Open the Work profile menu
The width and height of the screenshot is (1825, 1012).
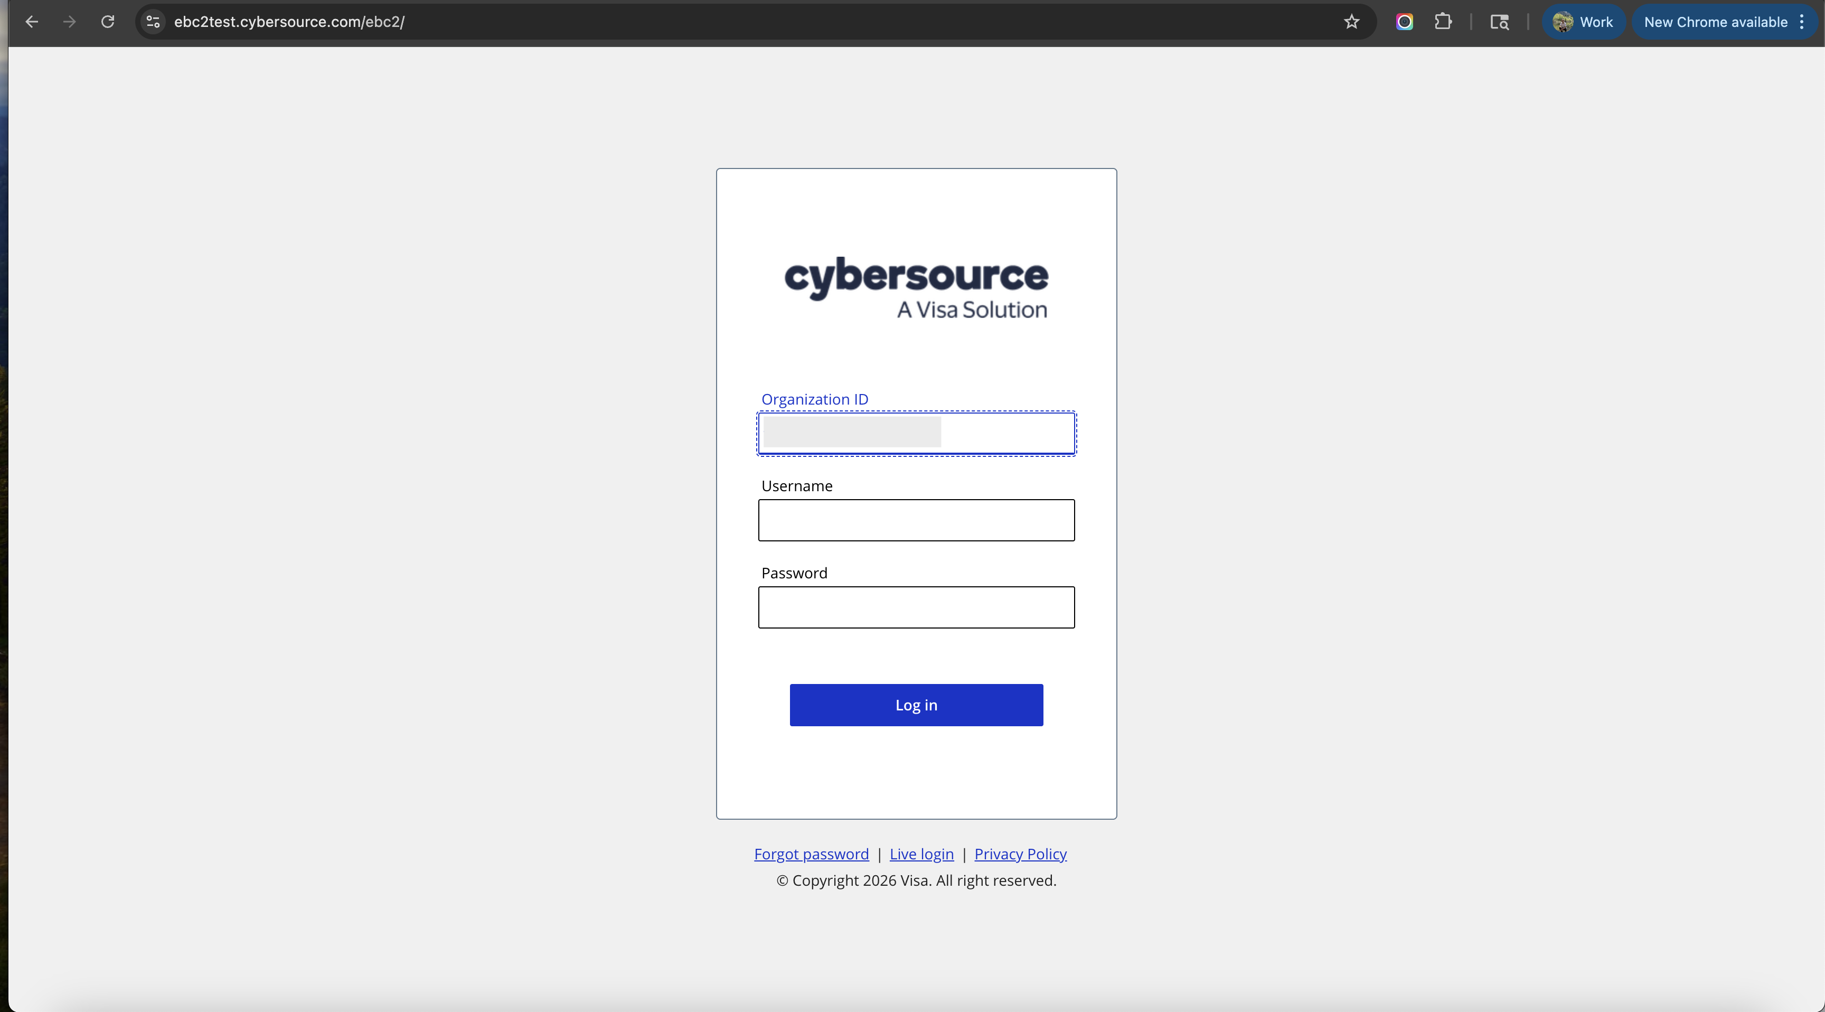(x=1584, y=22)
